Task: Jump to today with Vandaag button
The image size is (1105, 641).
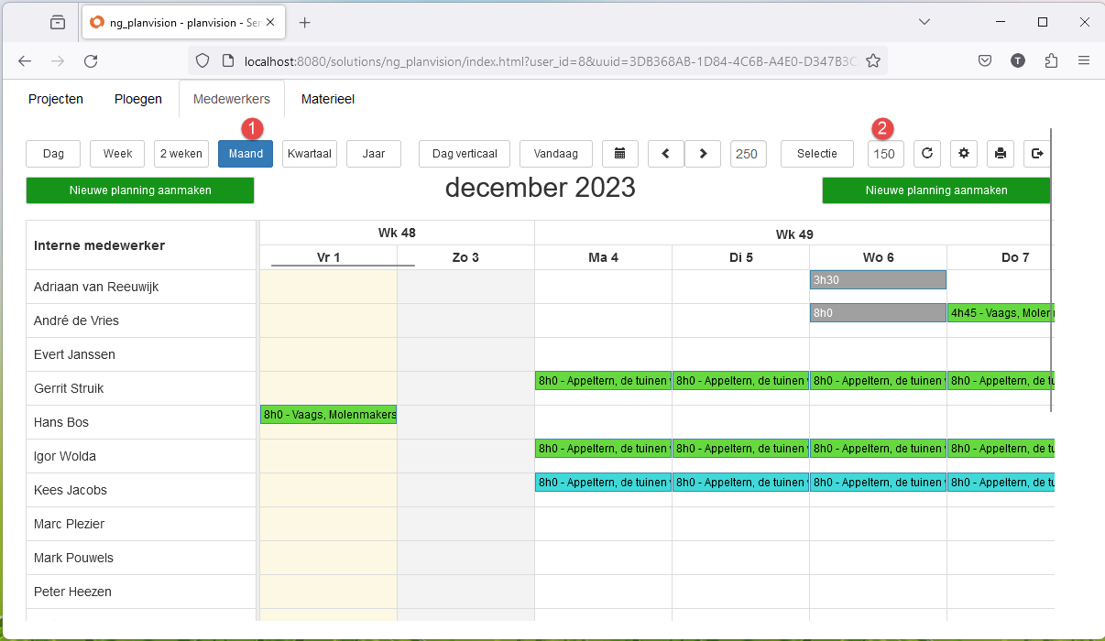Action: (556, 154)
